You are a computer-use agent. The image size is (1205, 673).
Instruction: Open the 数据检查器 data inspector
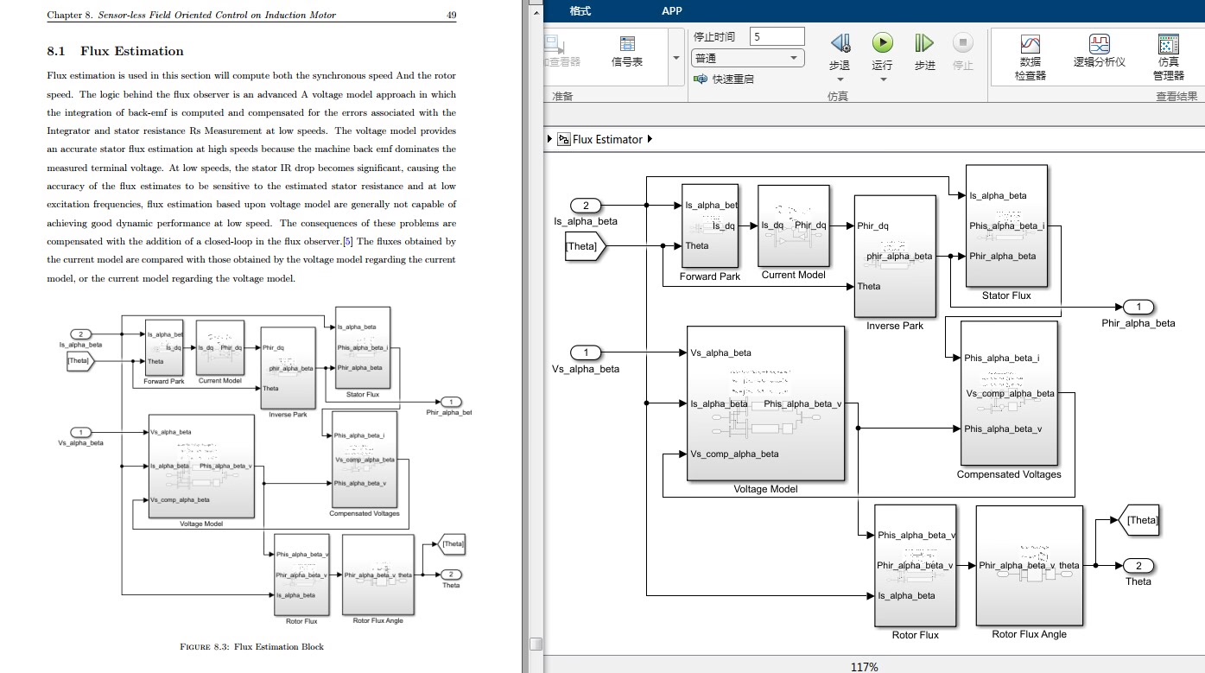coord(1031,57)
